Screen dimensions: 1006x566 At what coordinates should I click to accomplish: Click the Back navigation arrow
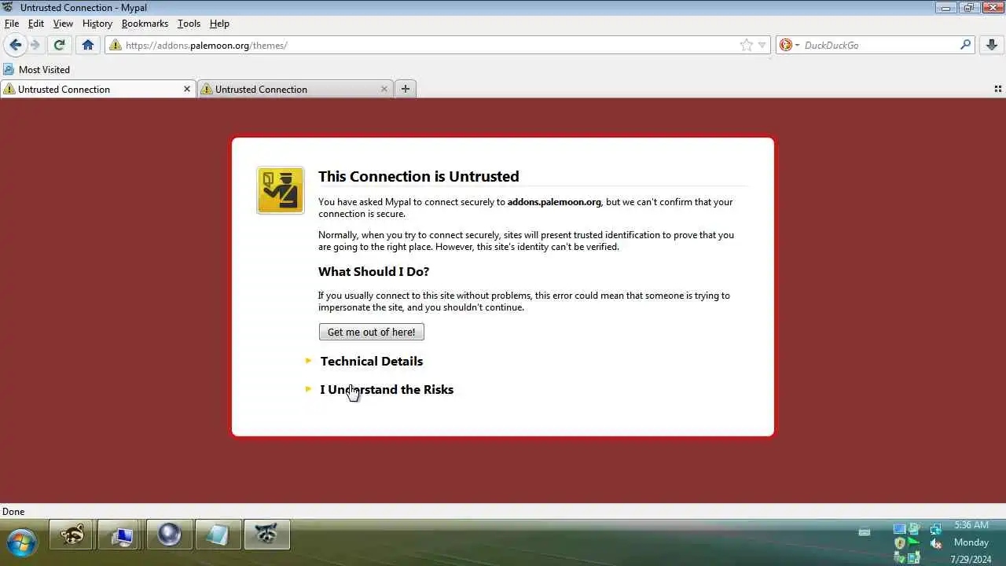pos(15,45)
